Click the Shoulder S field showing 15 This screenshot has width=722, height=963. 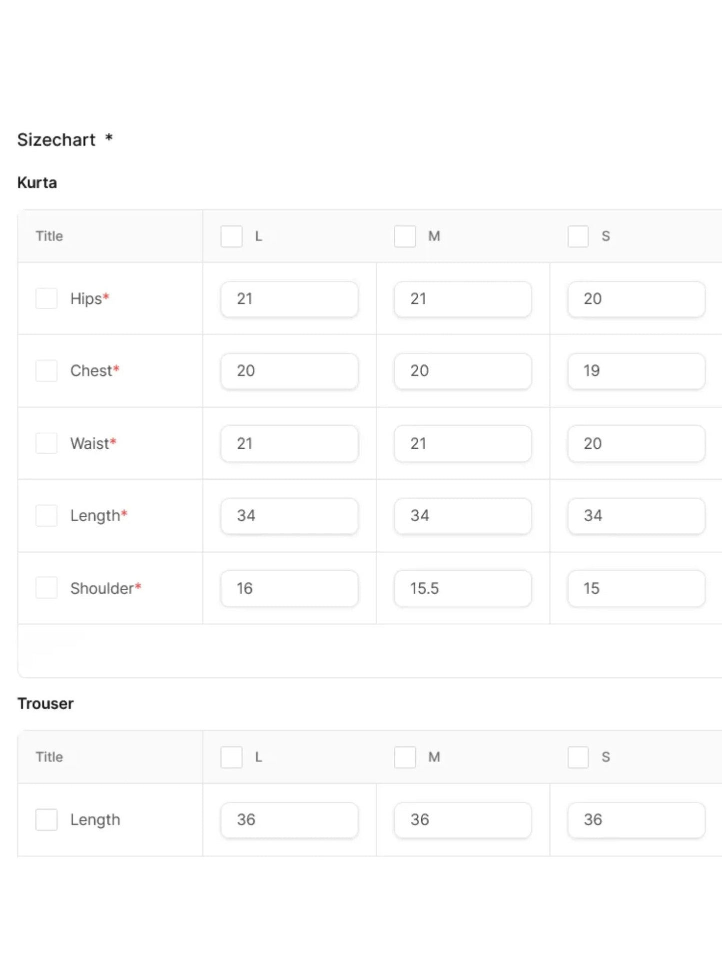pos(636,588)
